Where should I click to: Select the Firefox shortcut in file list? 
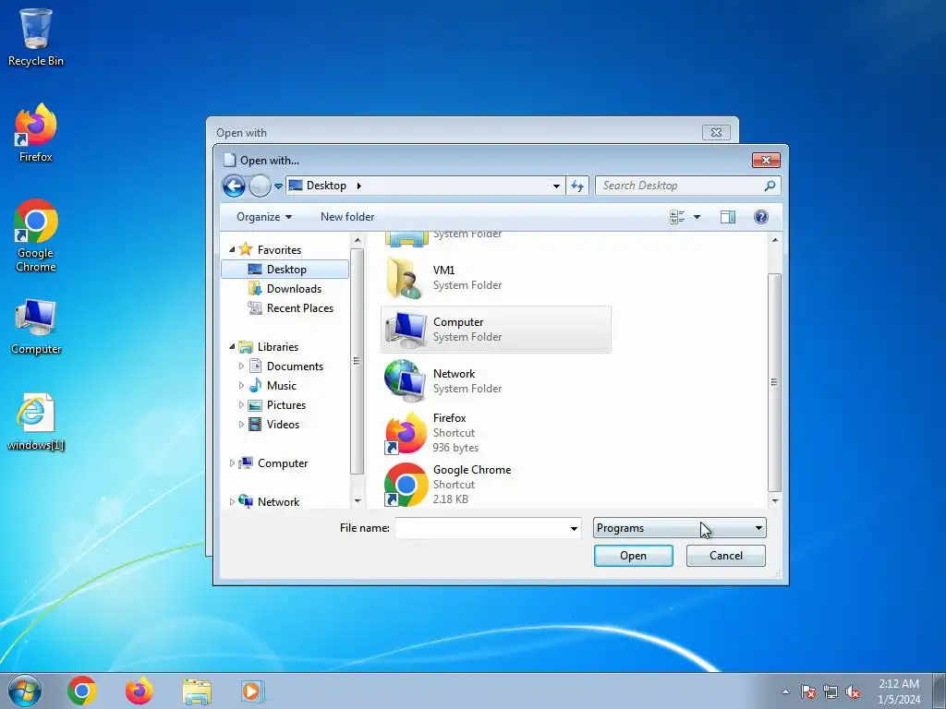click(496, 432)
